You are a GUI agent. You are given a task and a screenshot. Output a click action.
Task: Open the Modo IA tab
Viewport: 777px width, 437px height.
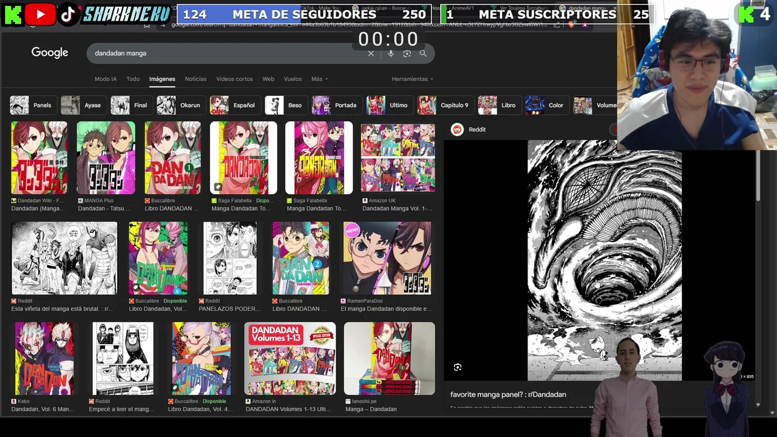coord(105,79)
